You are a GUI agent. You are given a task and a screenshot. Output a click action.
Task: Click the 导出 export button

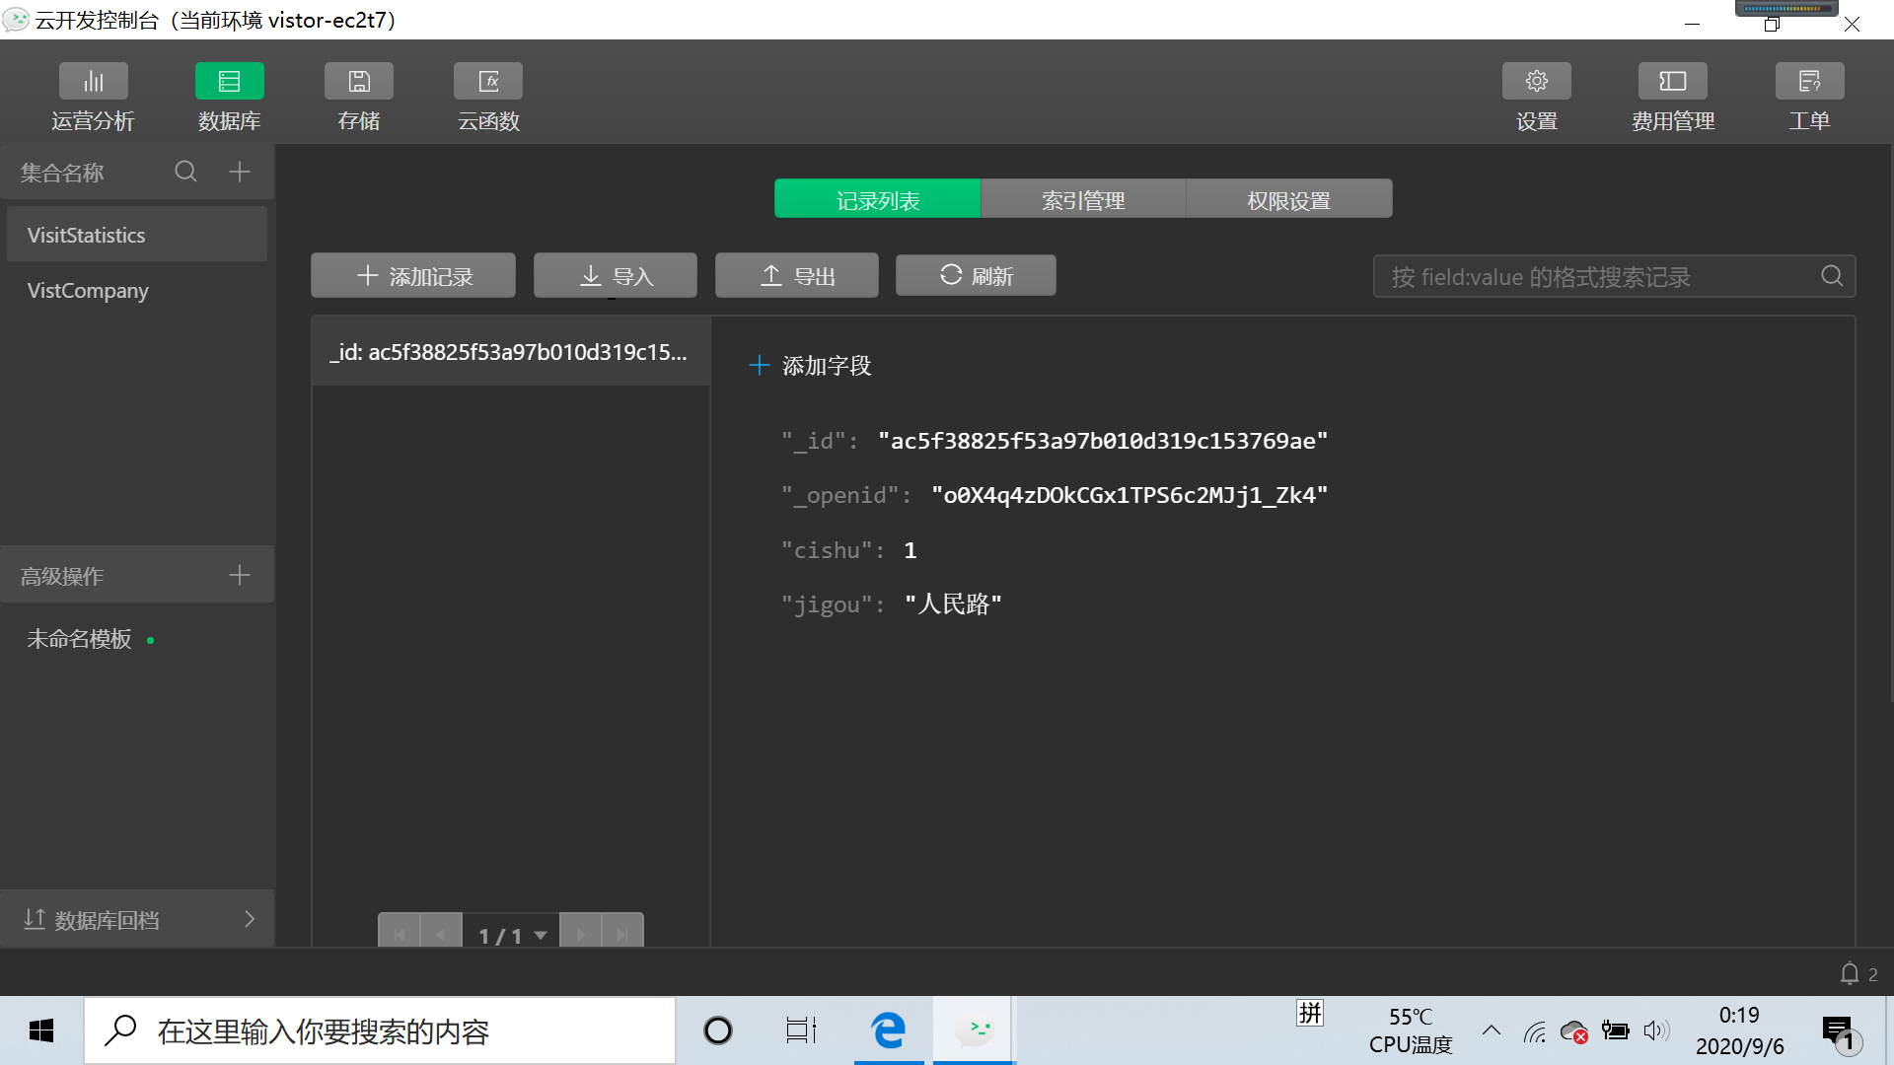pos(797,275)
